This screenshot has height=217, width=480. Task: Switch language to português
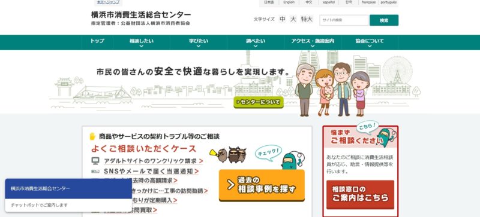pyautogui.click(x=389, y=2)
